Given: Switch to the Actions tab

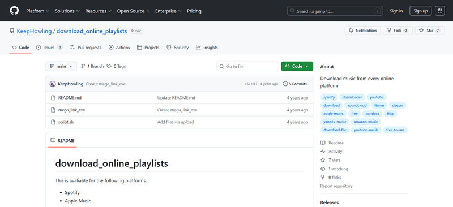Looking at the screenshot, I should pos(119,48).
